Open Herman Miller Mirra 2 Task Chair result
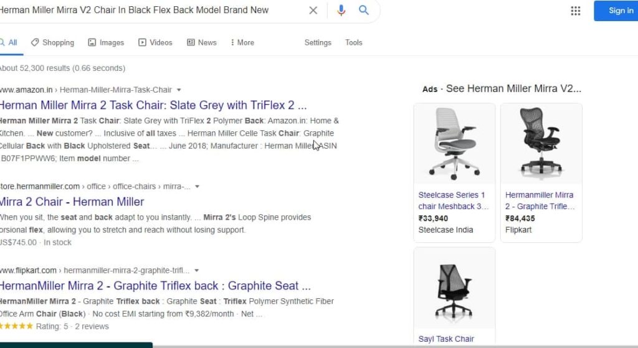The image size is (638, 348). (x=153, y=105)
